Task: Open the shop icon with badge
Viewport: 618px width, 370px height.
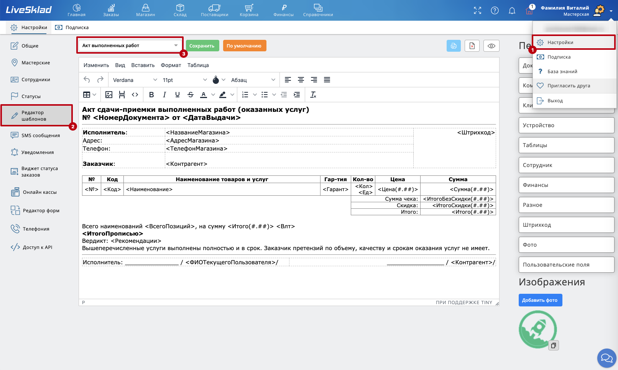Action: [x=529, y=10]
